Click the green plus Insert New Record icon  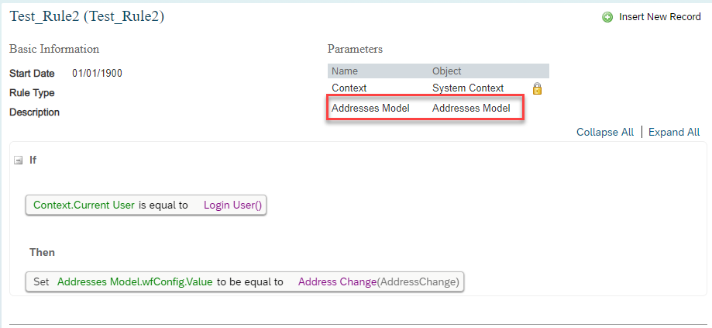[x=607, y=17]
